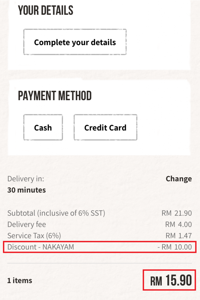Viewport: 200px width, 300px height.
Task: Select Cash as payment method
Action: pos(43,127)
